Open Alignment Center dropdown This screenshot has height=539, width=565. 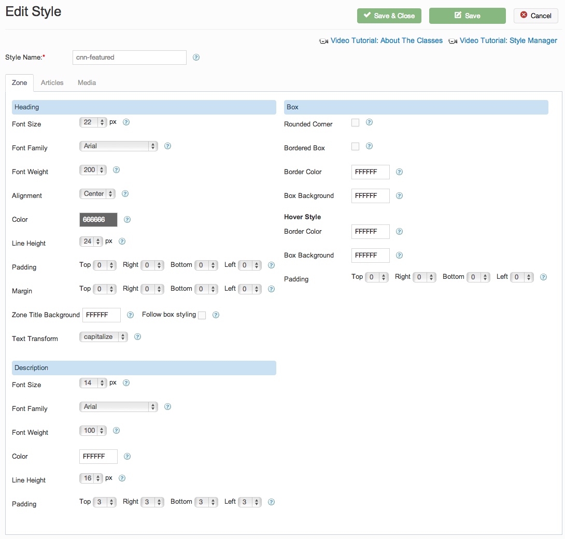pos(97,193)
